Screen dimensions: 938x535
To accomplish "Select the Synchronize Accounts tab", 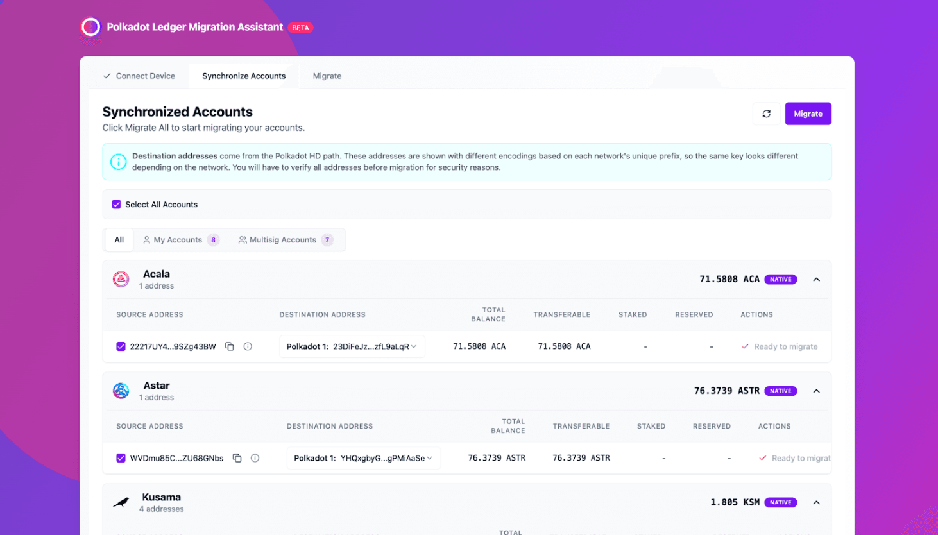I will tap(244, 76).
